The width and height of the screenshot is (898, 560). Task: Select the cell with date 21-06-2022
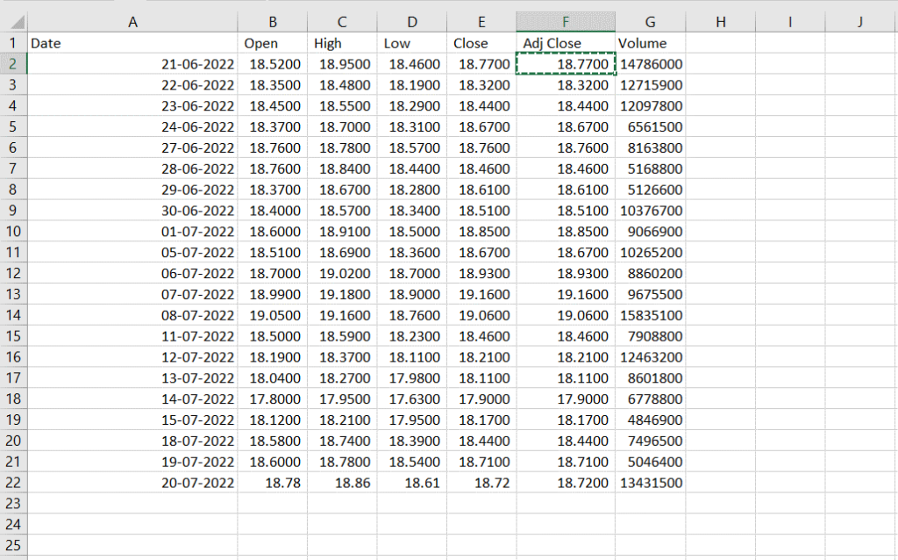tap(132, 64)
